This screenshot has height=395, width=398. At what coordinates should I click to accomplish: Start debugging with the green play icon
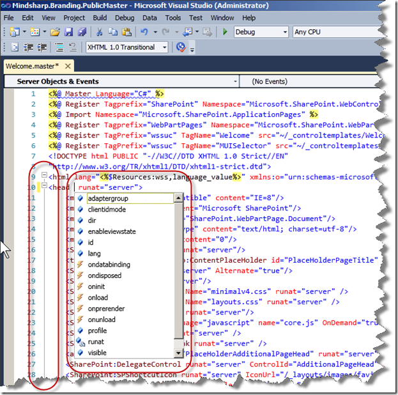tap(224, 32)
